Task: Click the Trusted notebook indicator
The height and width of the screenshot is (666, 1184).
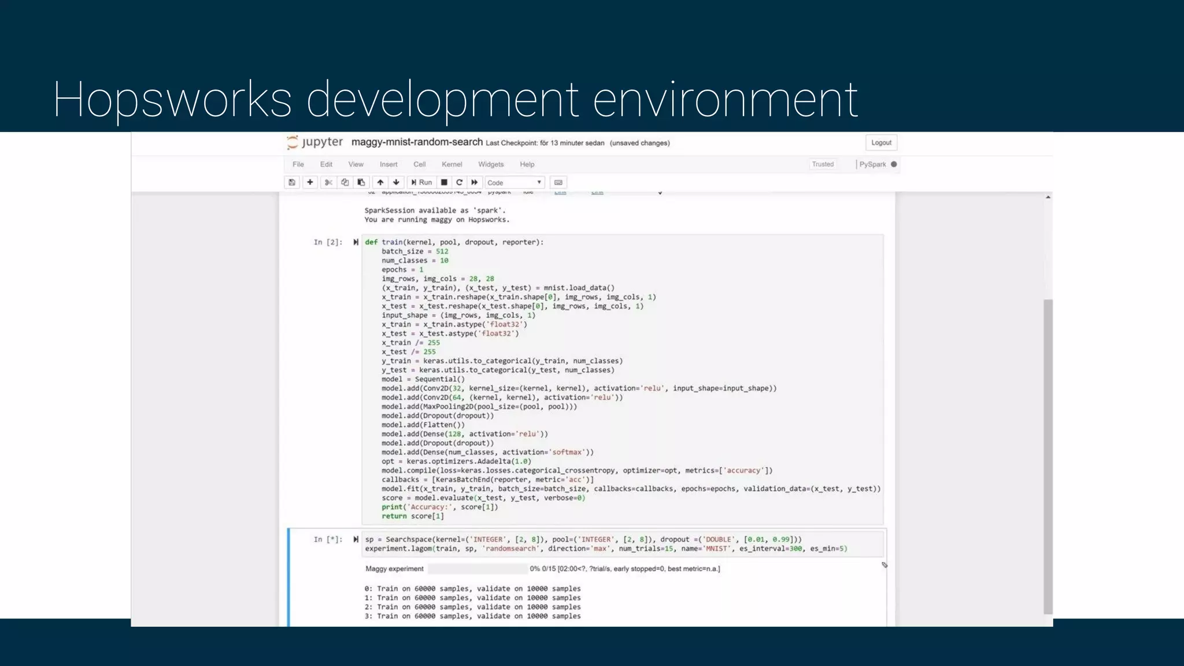Action: (x=823, y=164)
